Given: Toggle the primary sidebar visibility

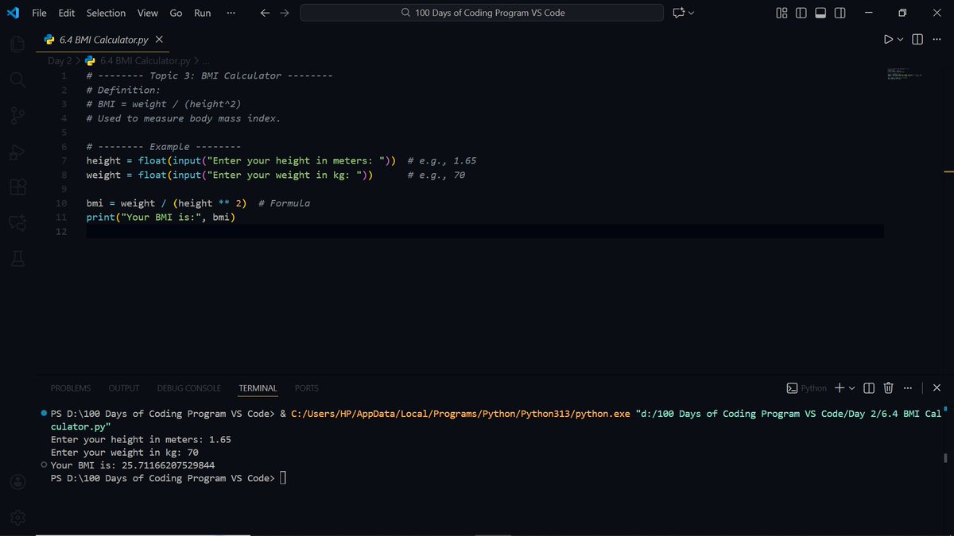Looking at the screenshot, I should tap(801, 13).
